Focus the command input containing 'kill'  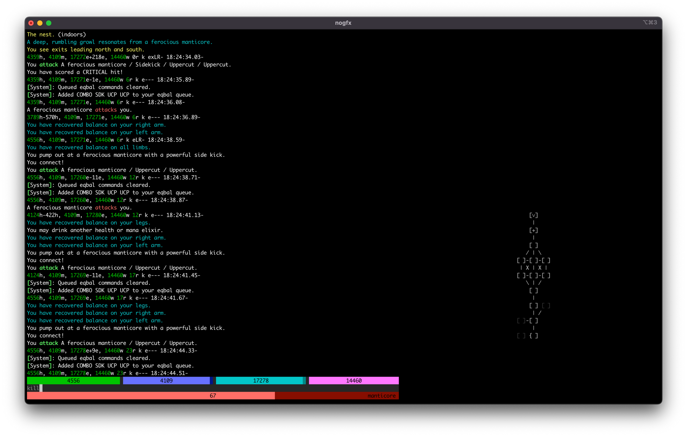tap(213, 388)
